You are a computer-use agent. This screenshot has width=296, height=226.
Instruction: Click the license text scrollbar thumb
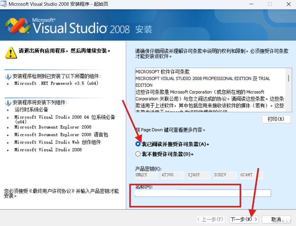tap(288, 78)
